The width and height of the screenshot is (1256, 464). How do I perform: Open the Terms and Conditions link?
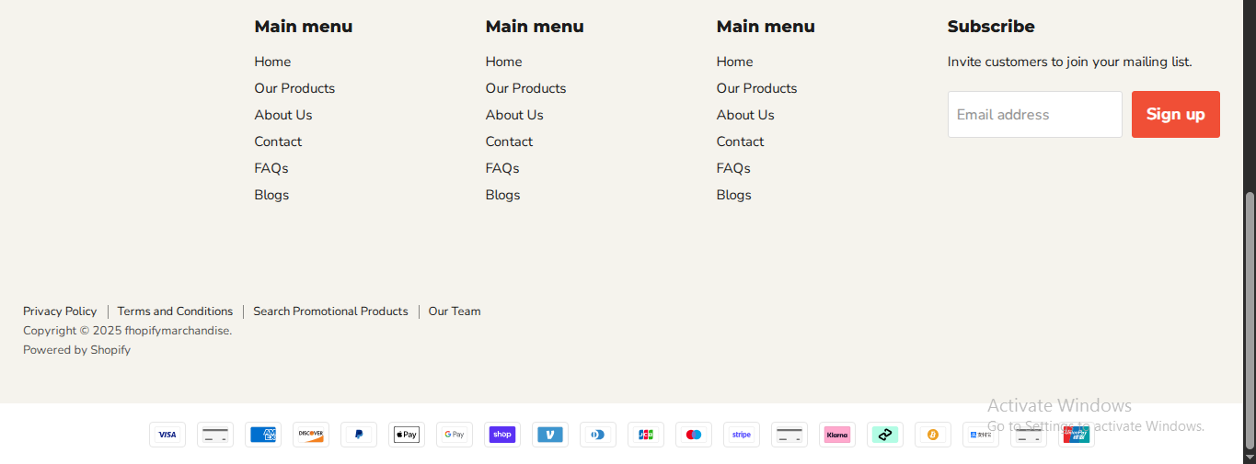[x=175, y=311]
